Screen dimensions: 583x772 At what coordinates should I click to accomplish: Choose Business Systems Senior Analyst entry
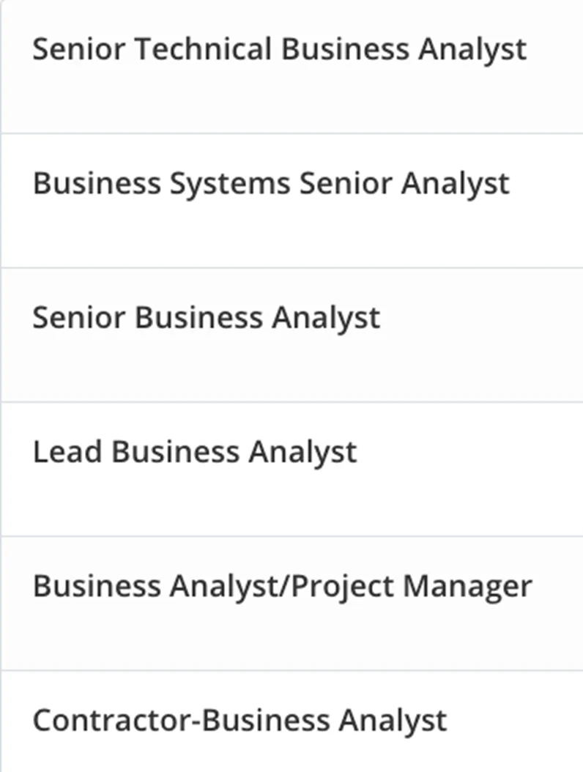[x=271, y=184]
